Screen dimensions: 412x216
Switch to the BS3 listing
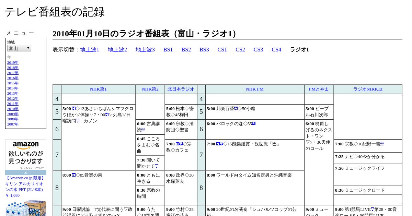pos(204,50)
